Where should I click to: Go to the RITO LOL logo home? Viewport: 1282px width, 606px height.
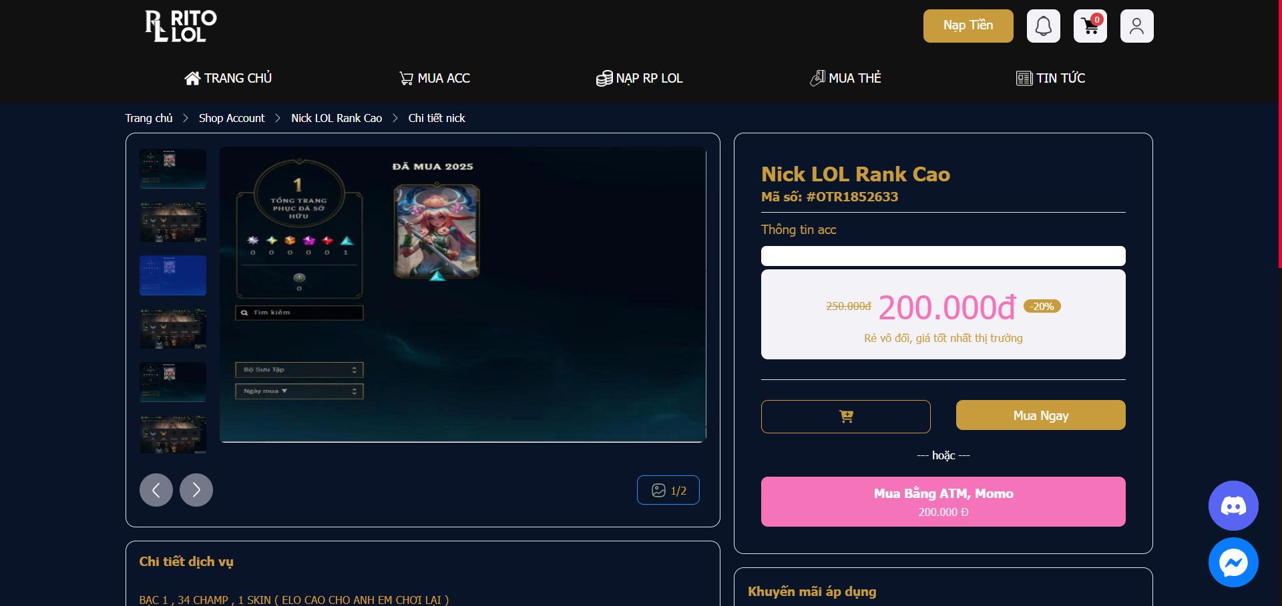point(181,26)
